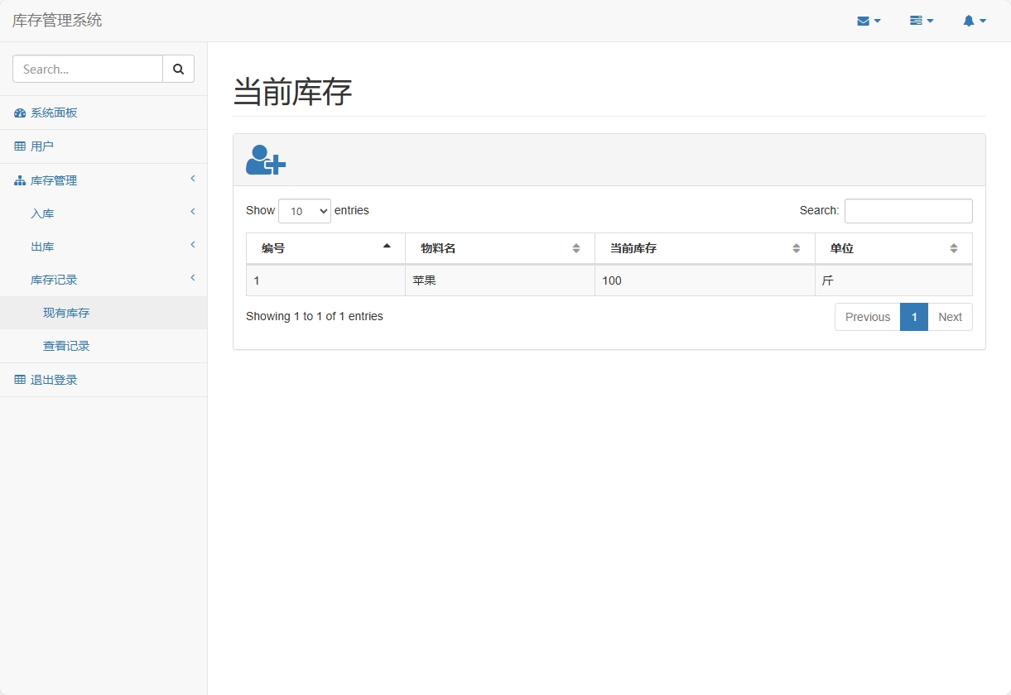Click the Next pagination button
Image resolution: width=1011 pixels, height=695 pixels.
[950, 317]
